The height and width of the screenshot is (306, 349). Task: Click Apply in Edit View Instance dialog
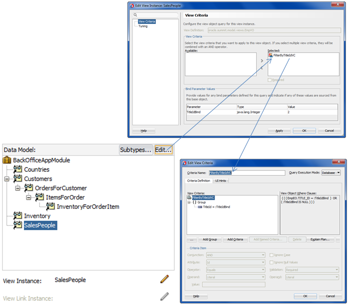(x=279, y=131)
